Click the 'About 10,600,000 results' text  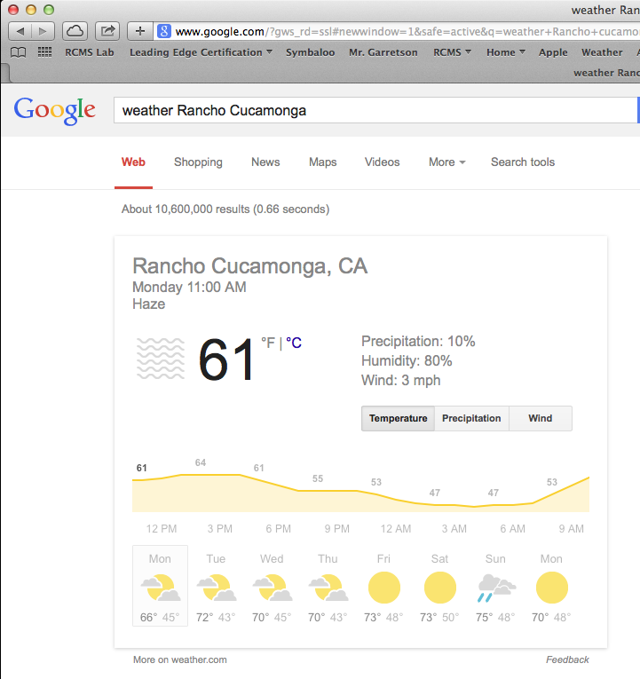[225, 209]
